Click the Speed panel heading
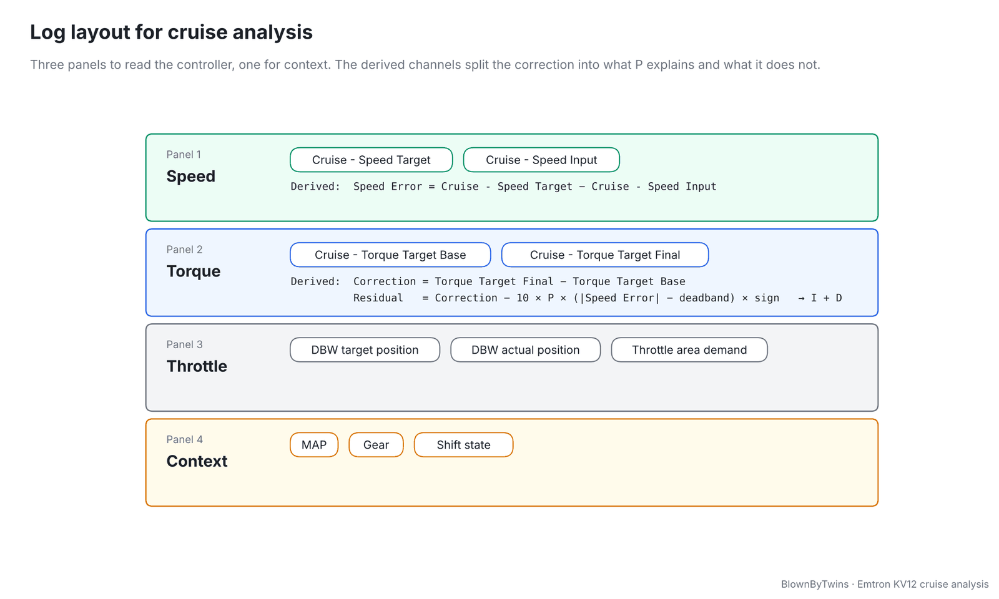 (191, 177)
